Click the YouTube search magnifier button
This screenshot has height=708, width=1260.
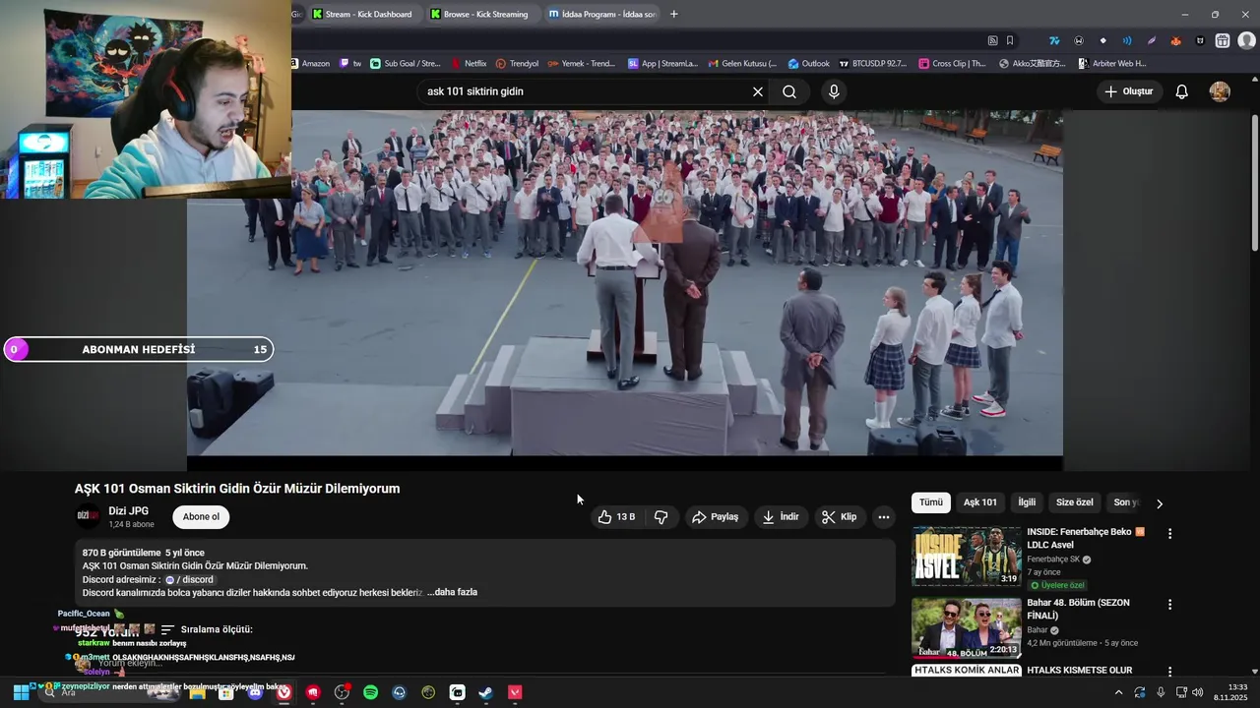[x=789, y=91]
